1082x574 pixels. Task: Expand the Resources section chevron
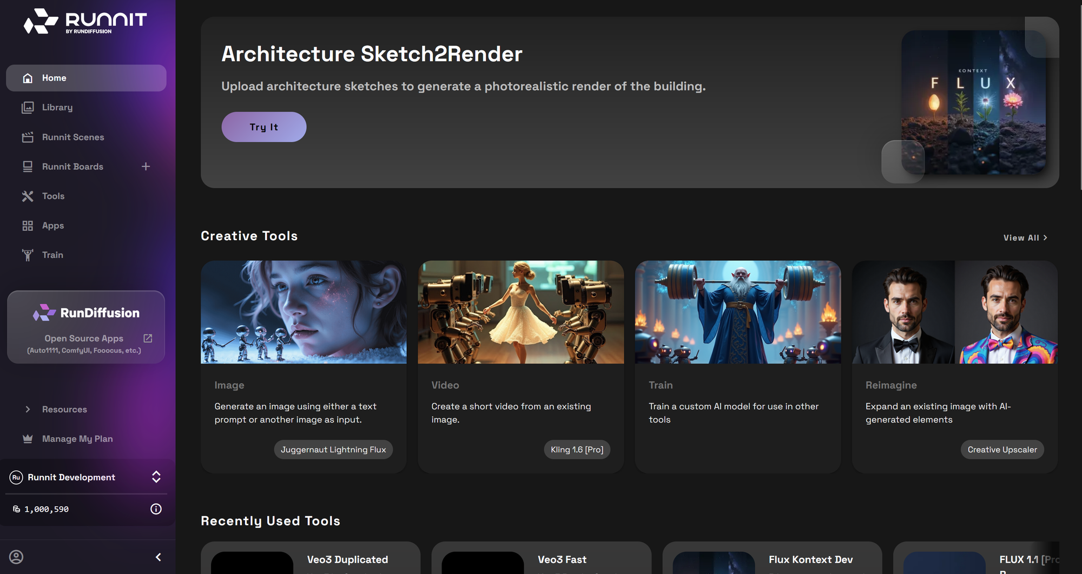click(28, 410)
